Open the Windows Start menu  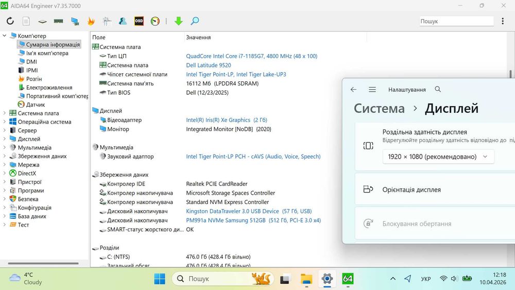coord(160,279)
